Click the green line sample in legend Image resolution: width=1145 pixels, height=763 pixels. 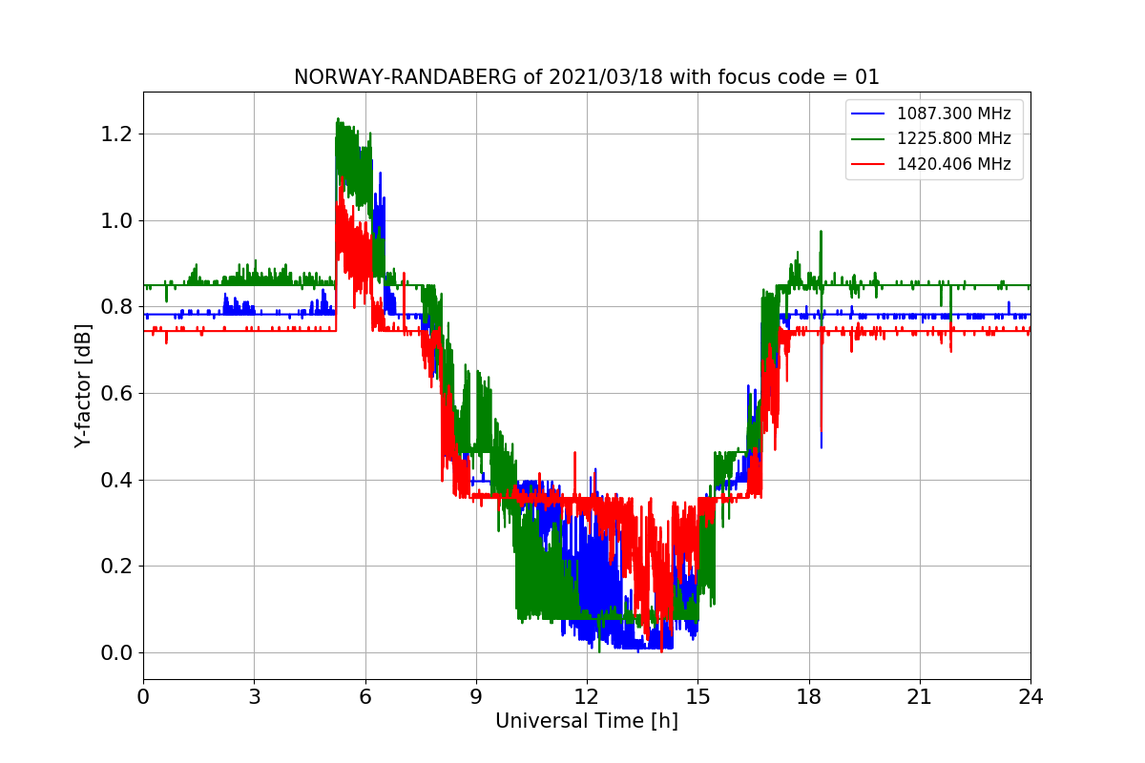coord(869,139)
